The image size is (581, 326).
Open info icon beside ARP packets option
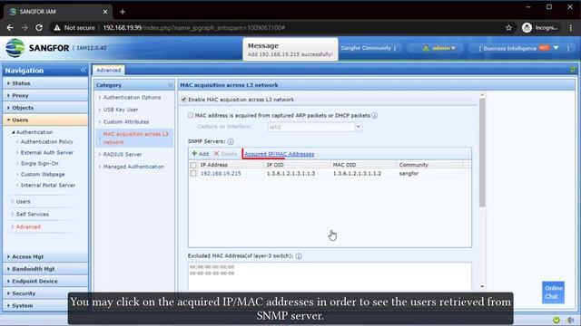click(x=375, y=115)
